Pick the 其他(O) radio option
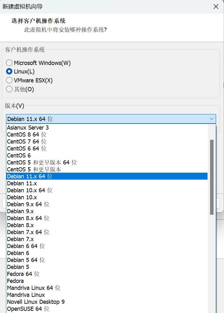The width and height of the screenshot is (224, 313). tap(9, 89)
